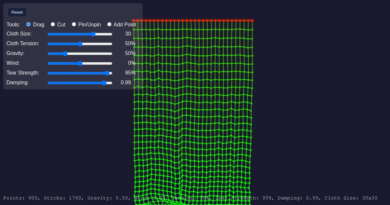Click the Tools label in the panel

(13, 24)
